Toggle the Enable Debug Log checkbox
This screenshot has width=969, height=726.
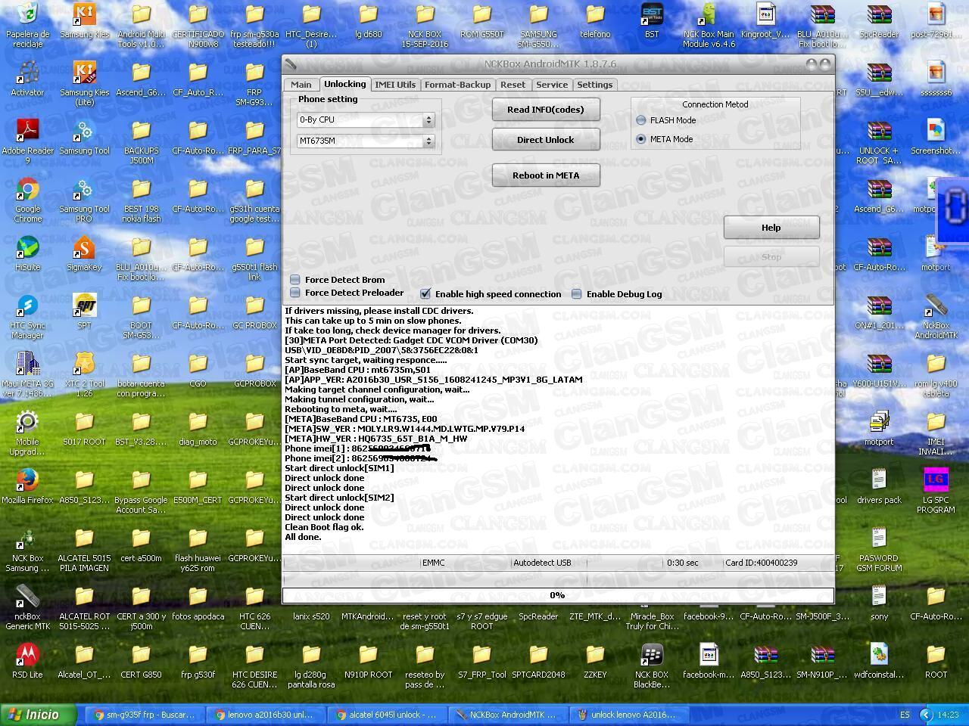577,293
